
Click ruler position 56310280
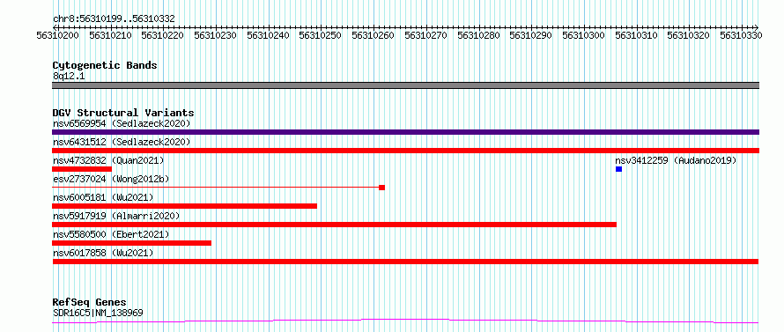[x=478, y=35]
